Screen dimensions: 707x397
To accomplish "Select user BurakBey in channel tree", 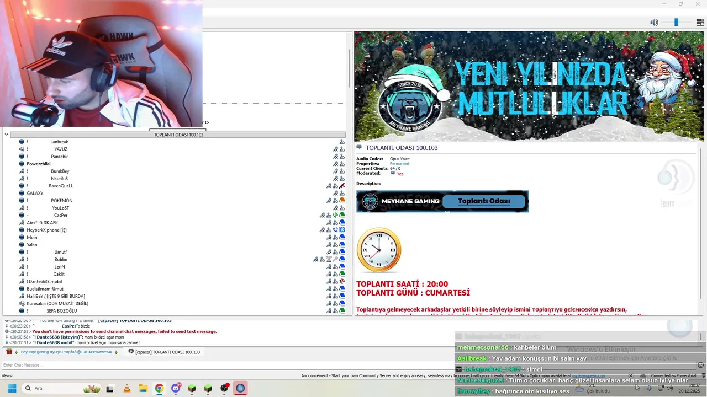I will (60, 171).
